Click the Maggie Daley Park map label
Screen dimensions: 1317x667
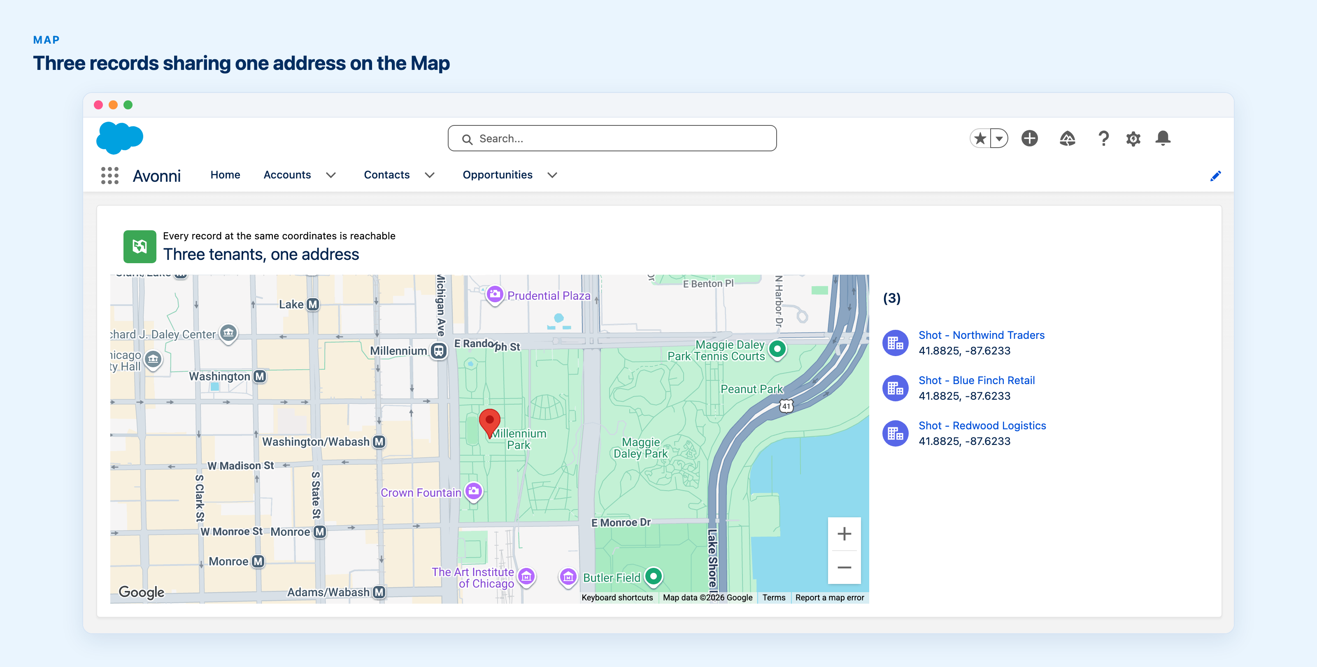641,448
